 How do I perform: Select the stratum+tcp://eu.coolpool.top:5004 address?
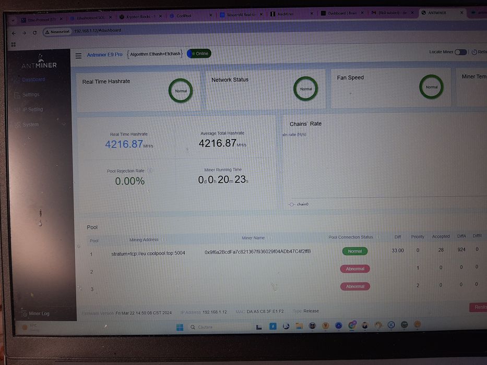[x=148, y=253]
